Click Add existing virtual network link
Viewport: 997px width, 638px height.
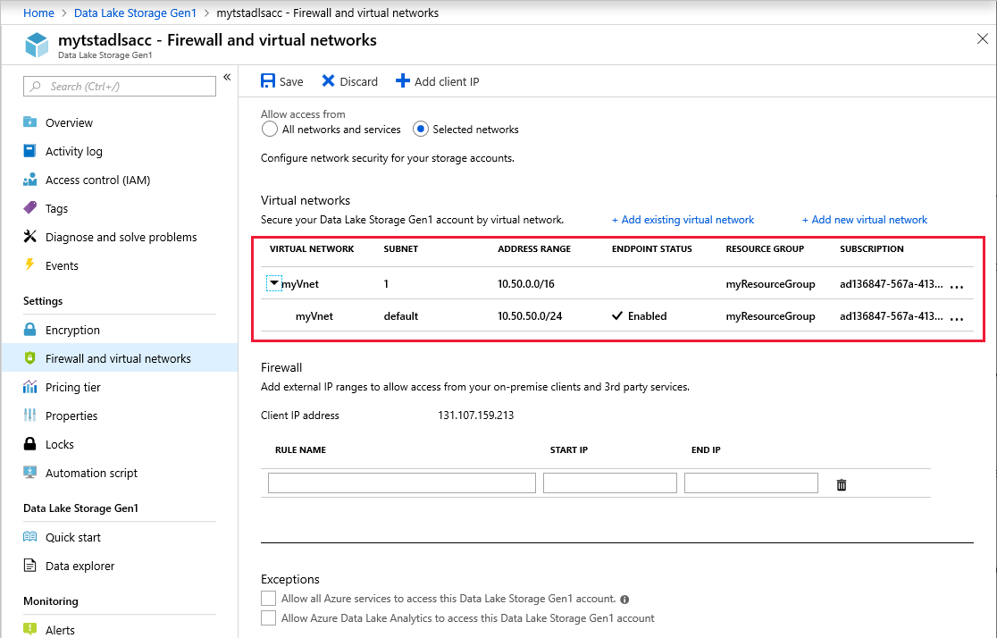[x=683, y=220]
